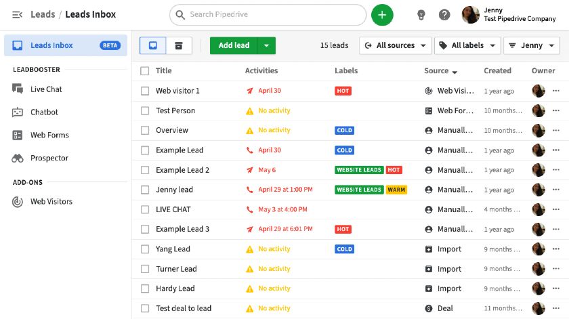Click WEBSITE LEADS label on Example Lead 2
This screenshot has width=569, height=319.
click(359, 170)
